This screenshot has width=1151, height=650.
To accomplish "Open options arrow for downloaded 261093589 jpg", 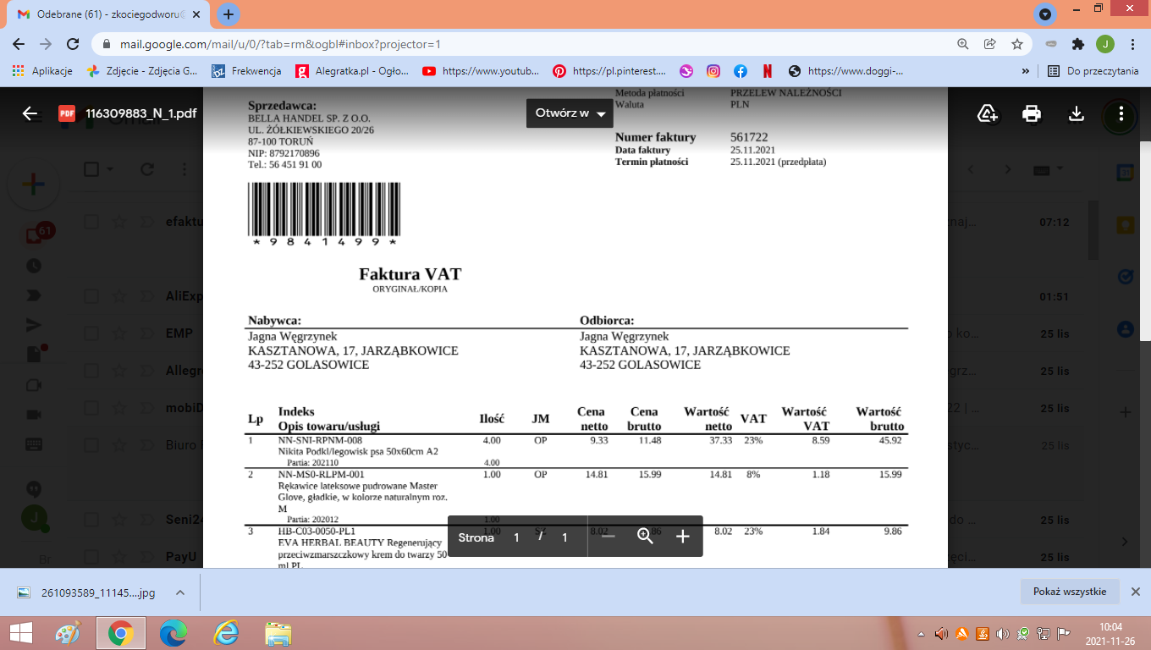I will 179,592.
